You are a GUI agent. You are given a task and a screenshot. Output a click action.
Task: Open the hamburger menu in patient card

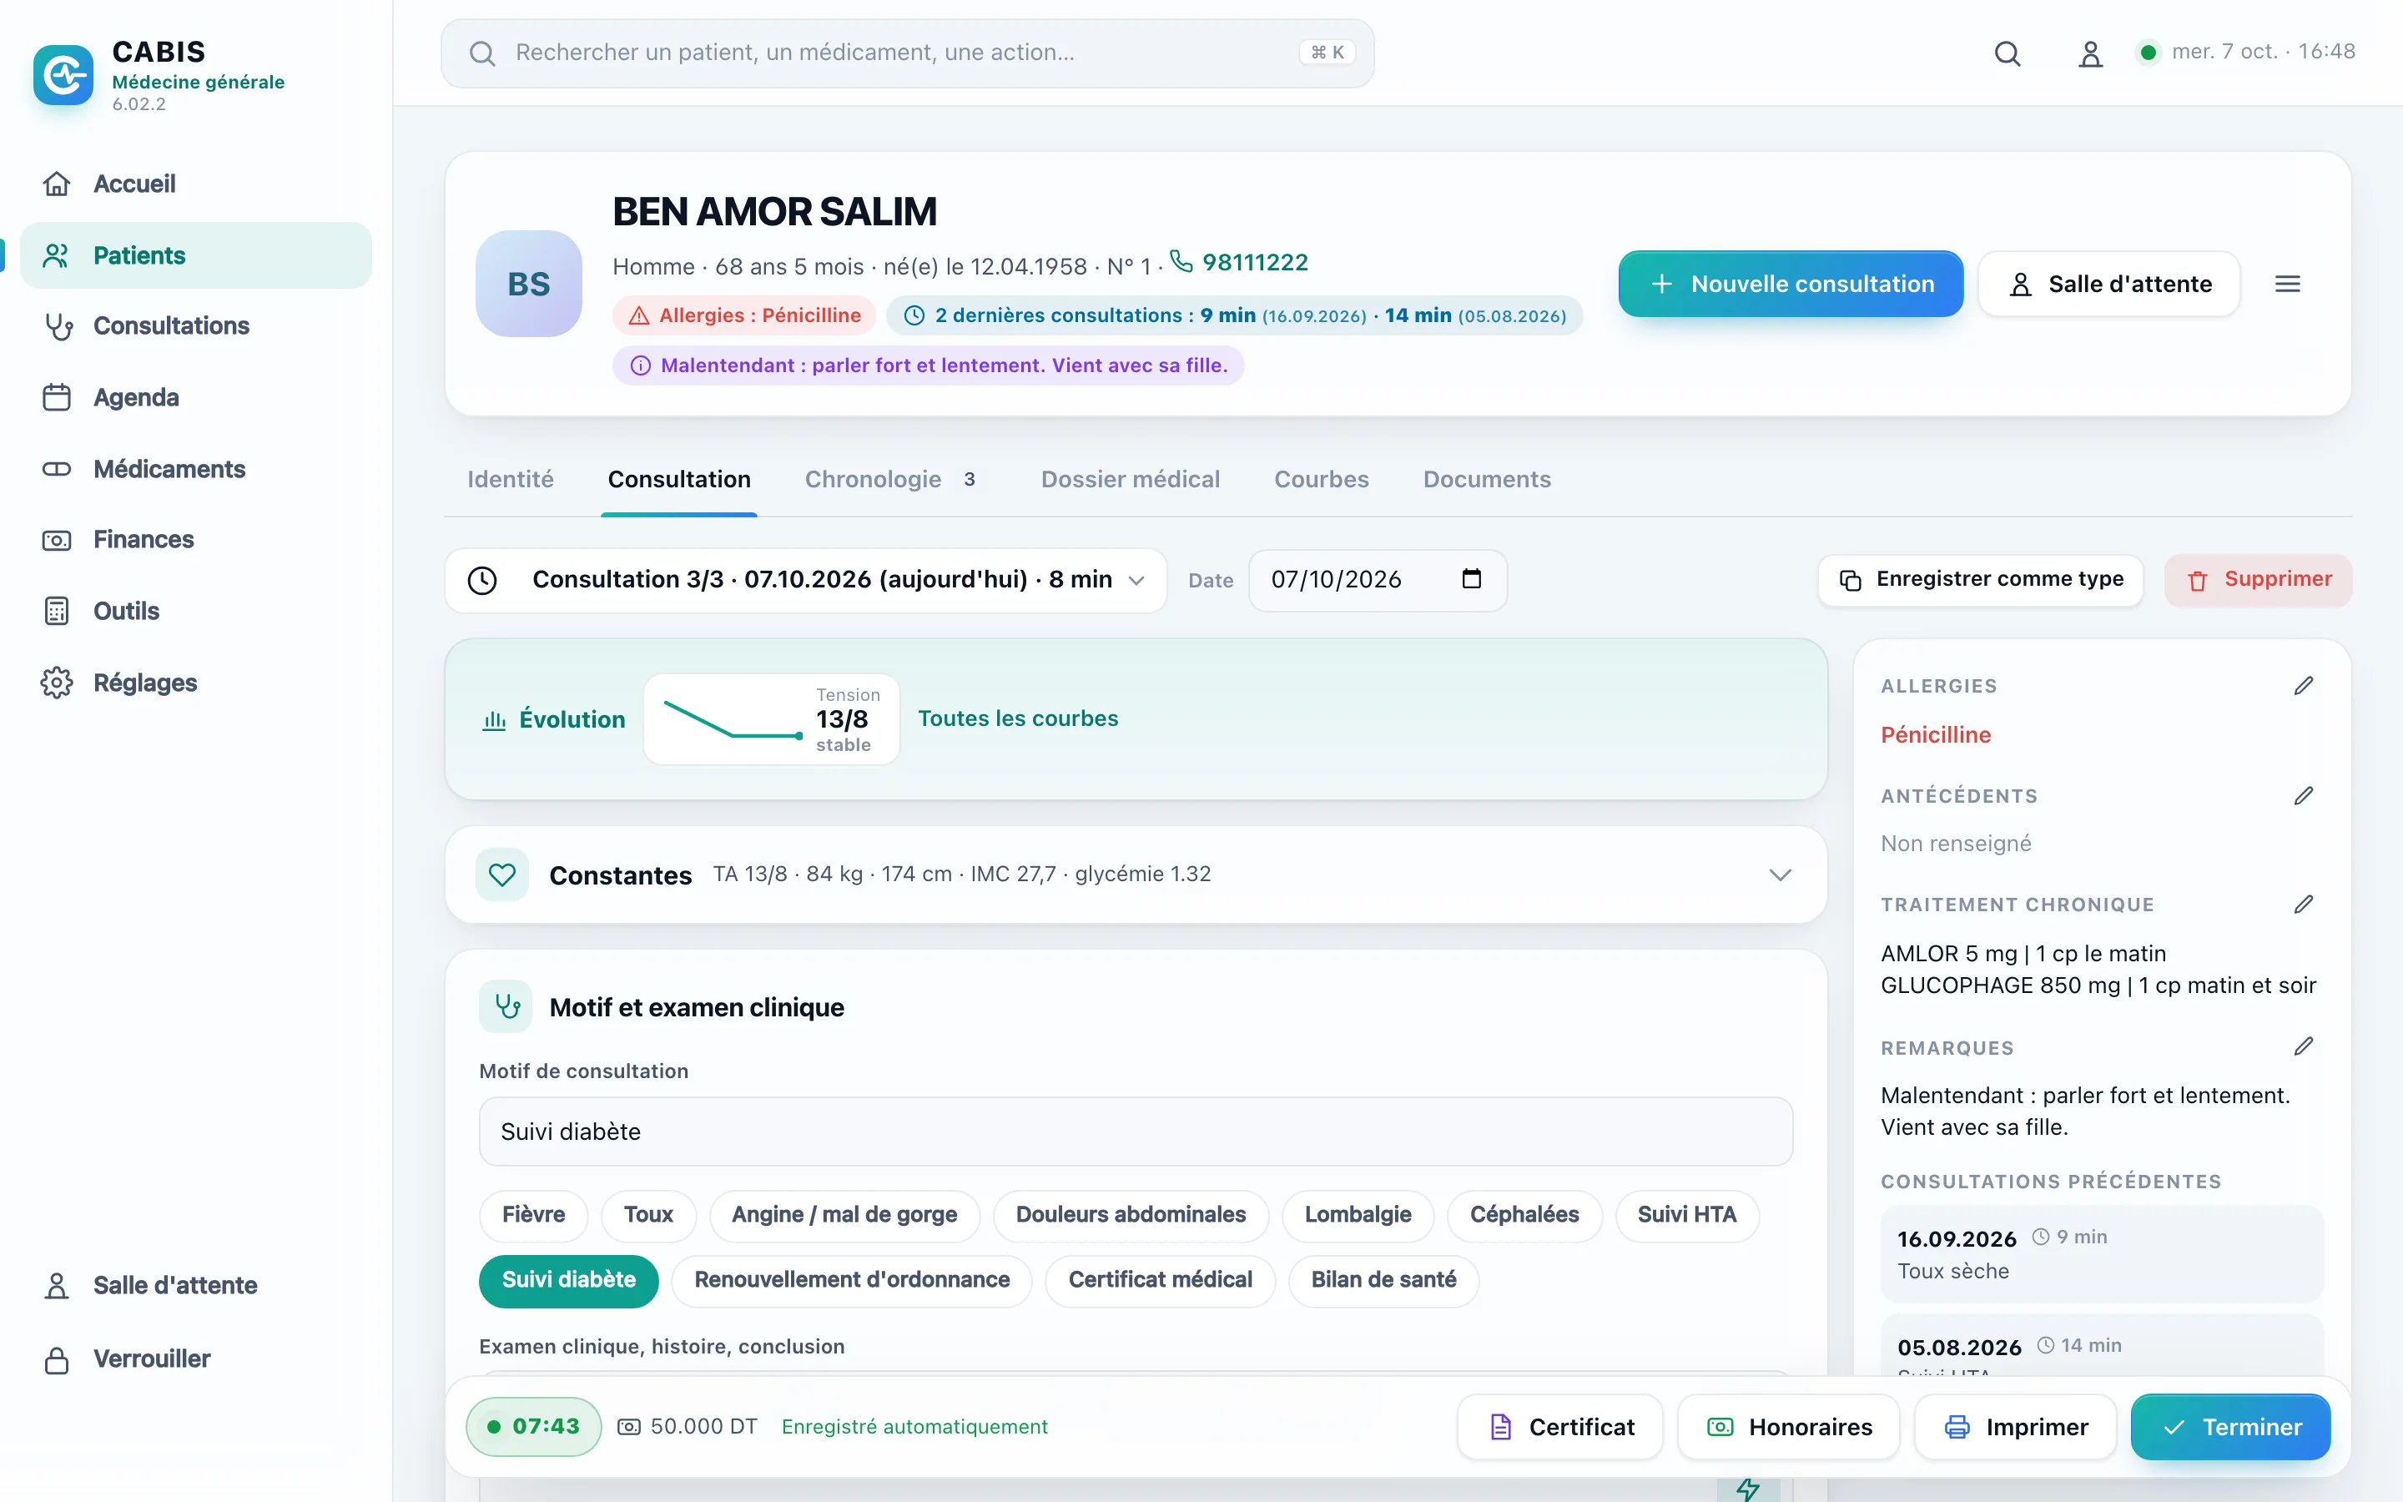2288,284
